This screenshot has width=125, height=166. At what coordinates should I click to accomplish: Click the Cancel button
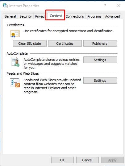pyautogui.click(x=87, y=160)
